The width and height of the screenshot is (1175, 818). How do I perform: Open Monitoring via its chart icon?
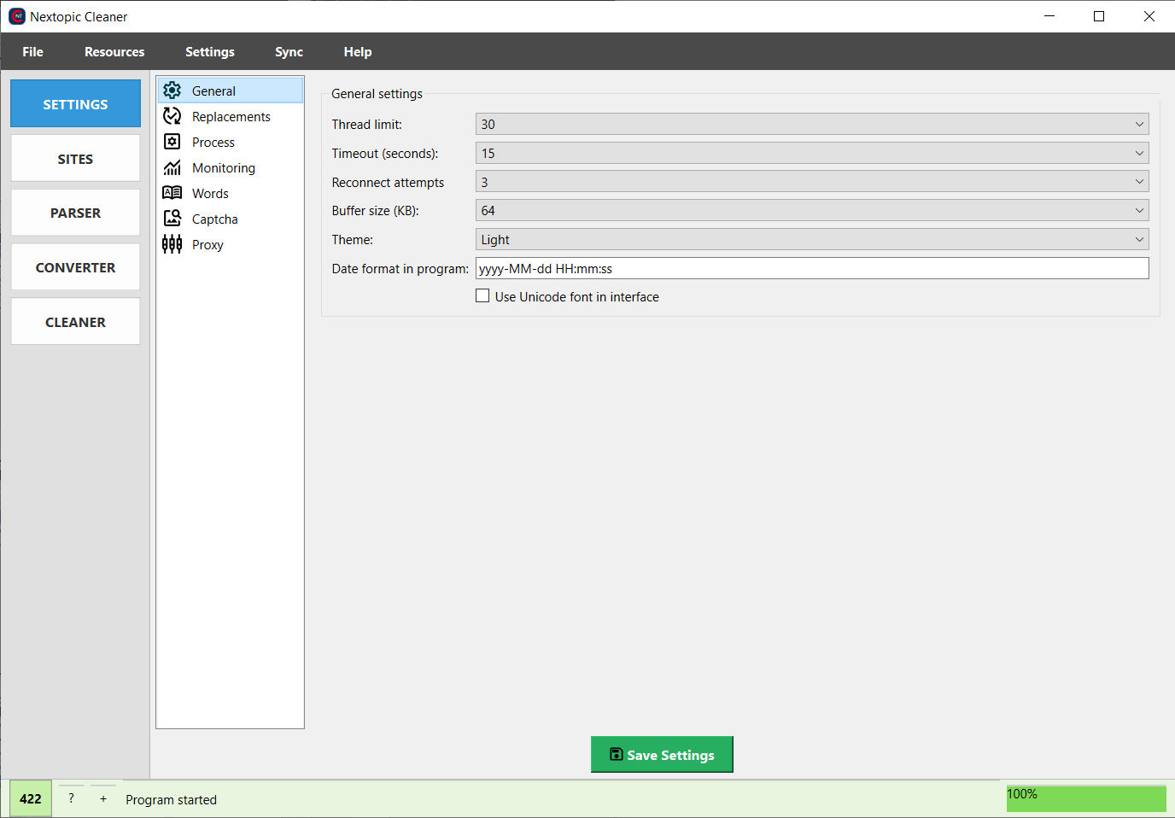point(172,167)
